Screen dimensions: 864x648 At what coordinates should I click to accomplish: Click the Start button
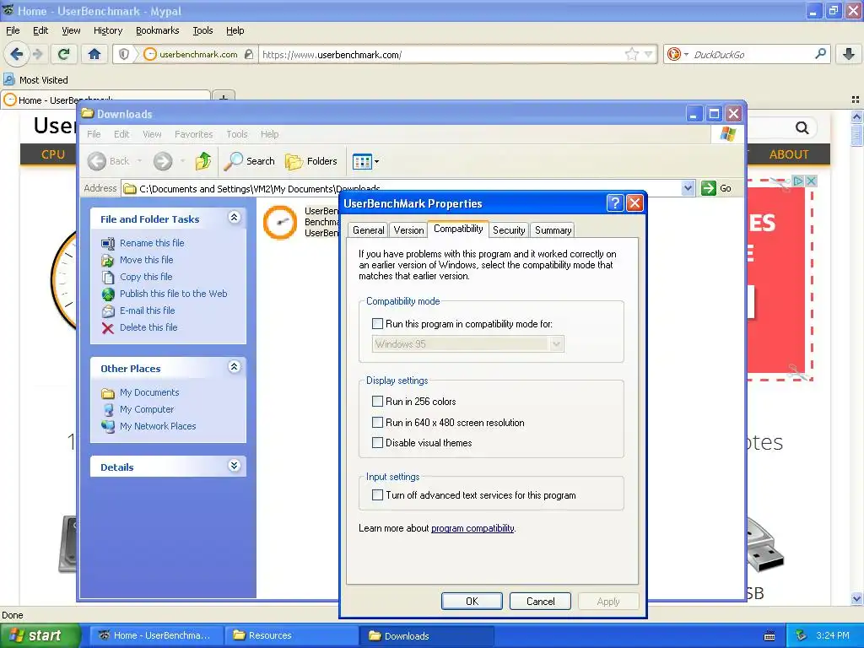40,635
